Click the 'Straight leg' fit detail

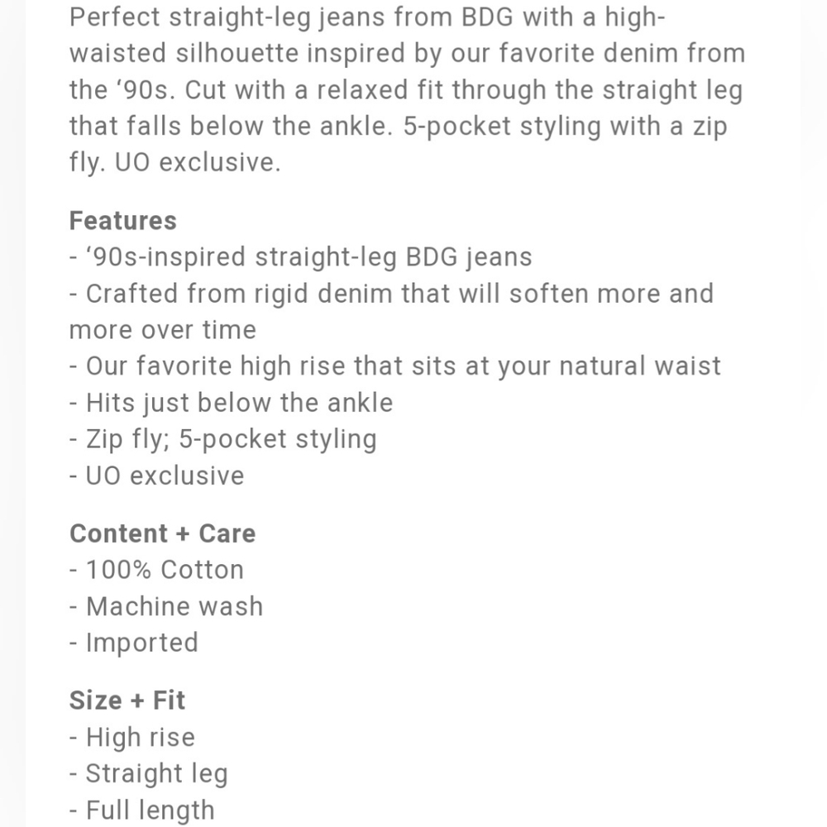[149, 774]
